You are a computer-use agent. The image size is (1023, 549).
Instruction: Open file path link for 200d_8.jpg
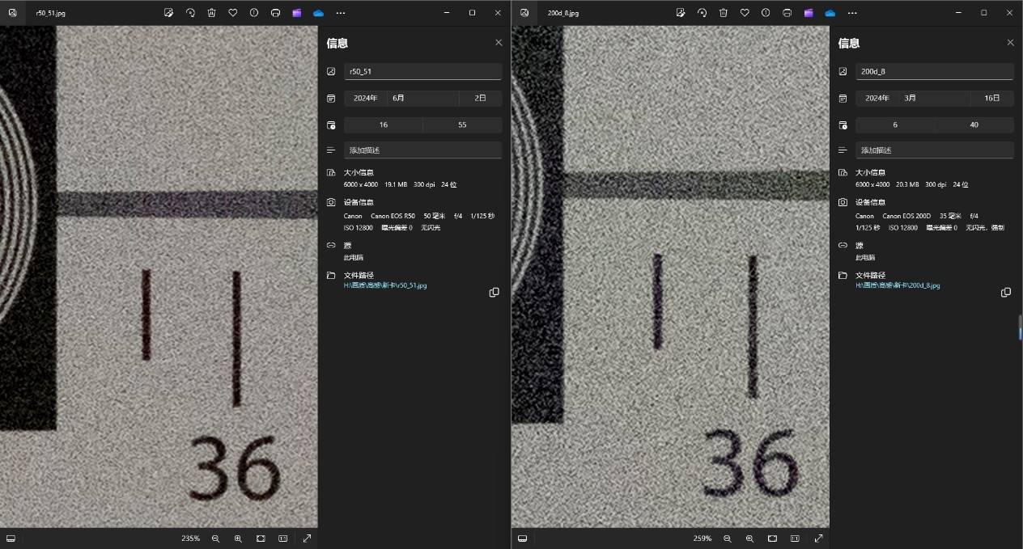(898, 285)
